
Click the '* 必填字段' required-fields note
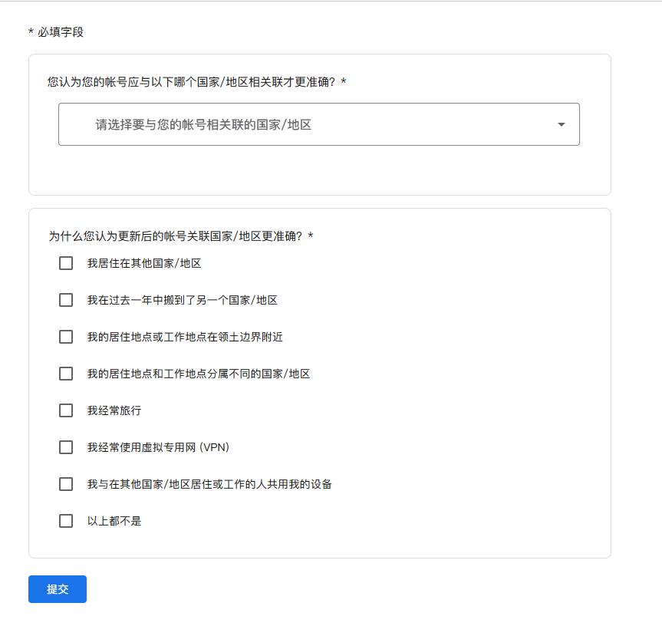[x=56, y=32]
